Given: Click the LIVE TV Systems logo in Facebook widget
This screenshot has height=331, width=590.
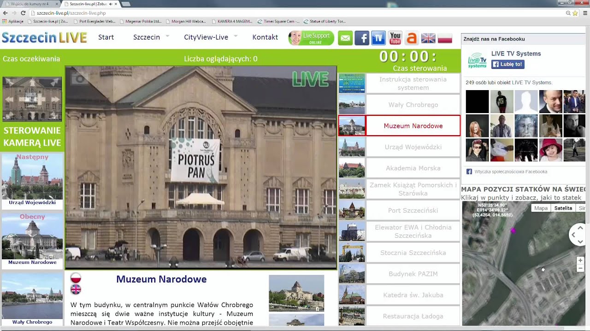Looking at the screenshot, I should (x=477, y=60).
